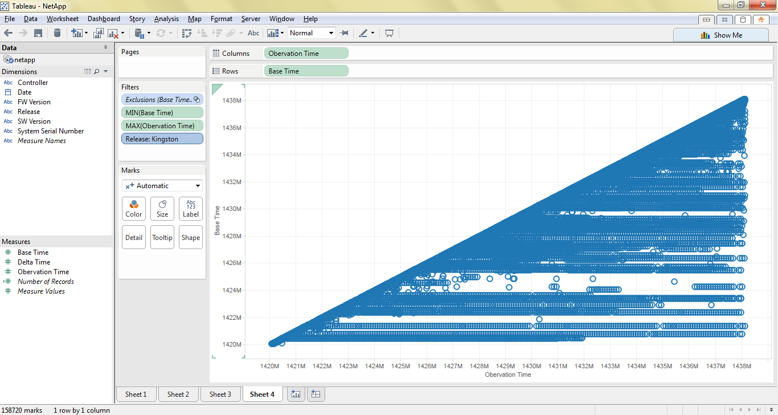
Task: Select the Base Time pill on Rows
Action: (306, 71)
